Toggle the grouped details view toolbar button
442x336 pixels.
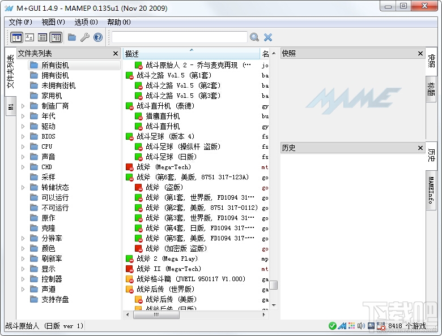pyautogui.click(x=56, y=37)
